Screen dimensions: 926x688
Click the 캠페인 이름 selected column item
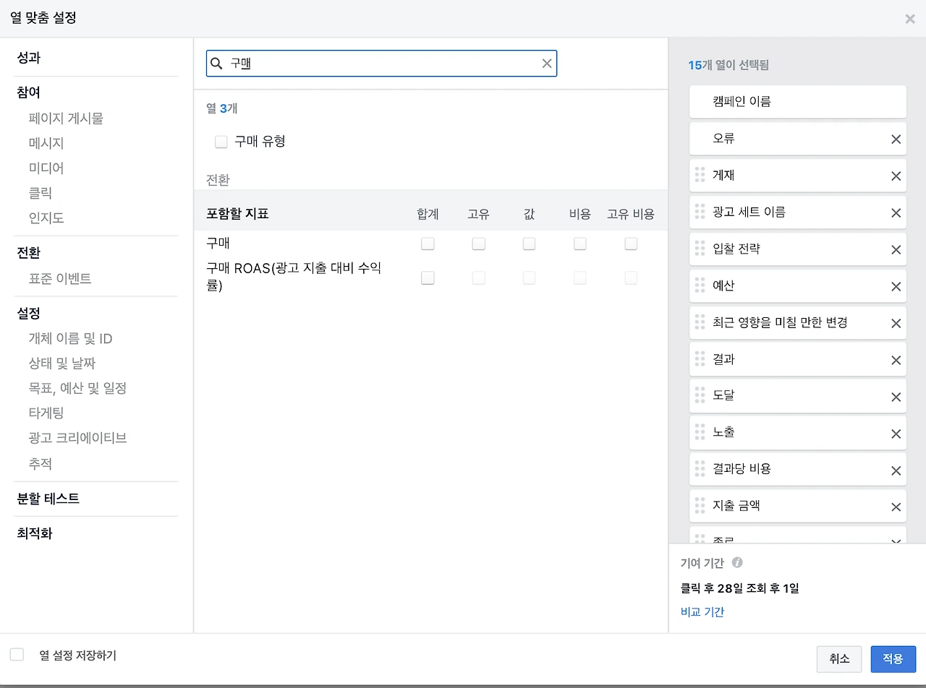[x=798, y=102]
